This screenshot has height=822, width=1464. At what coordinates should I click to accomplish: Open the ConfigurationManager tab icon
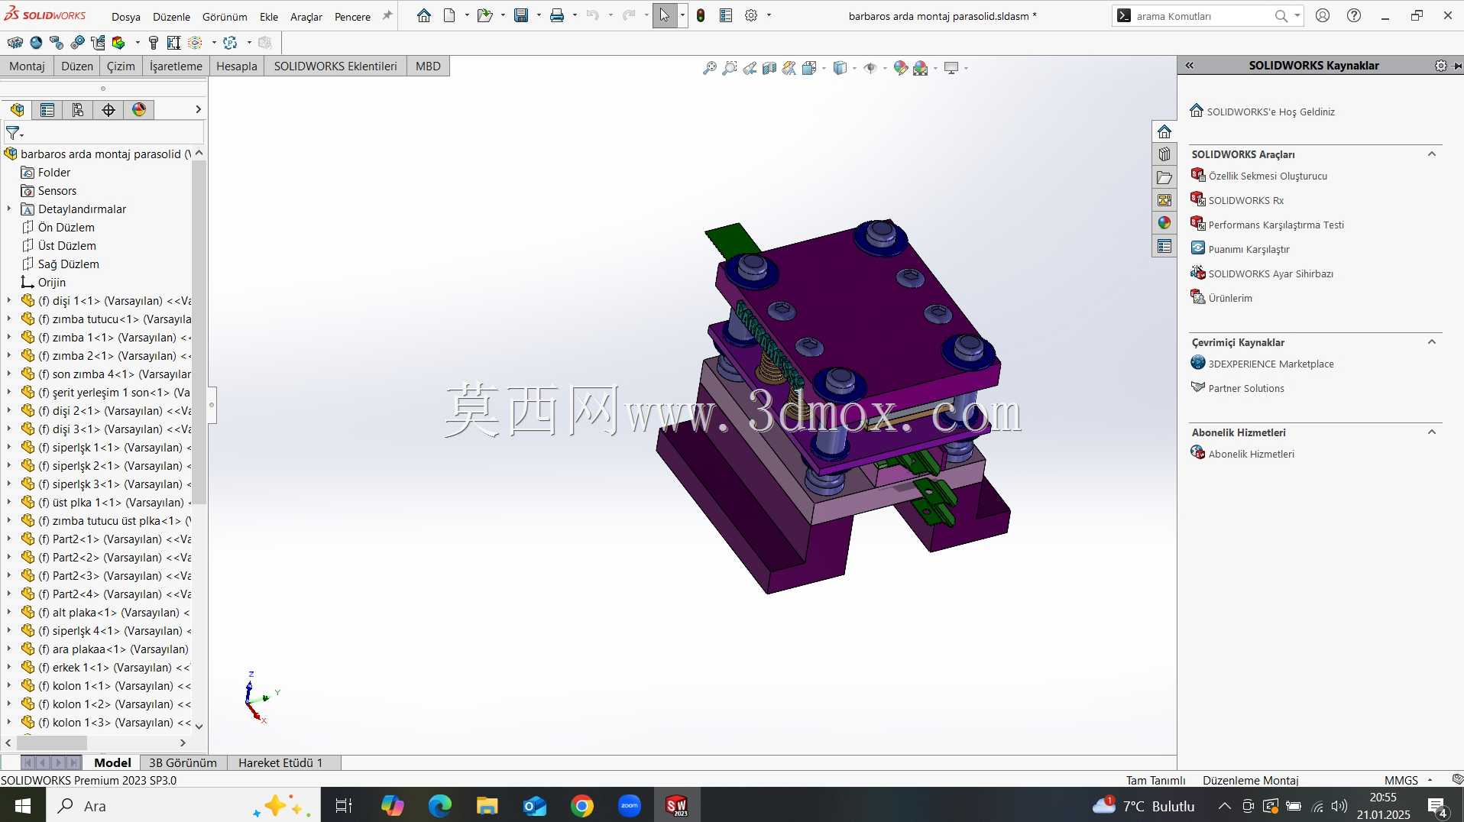78,110
